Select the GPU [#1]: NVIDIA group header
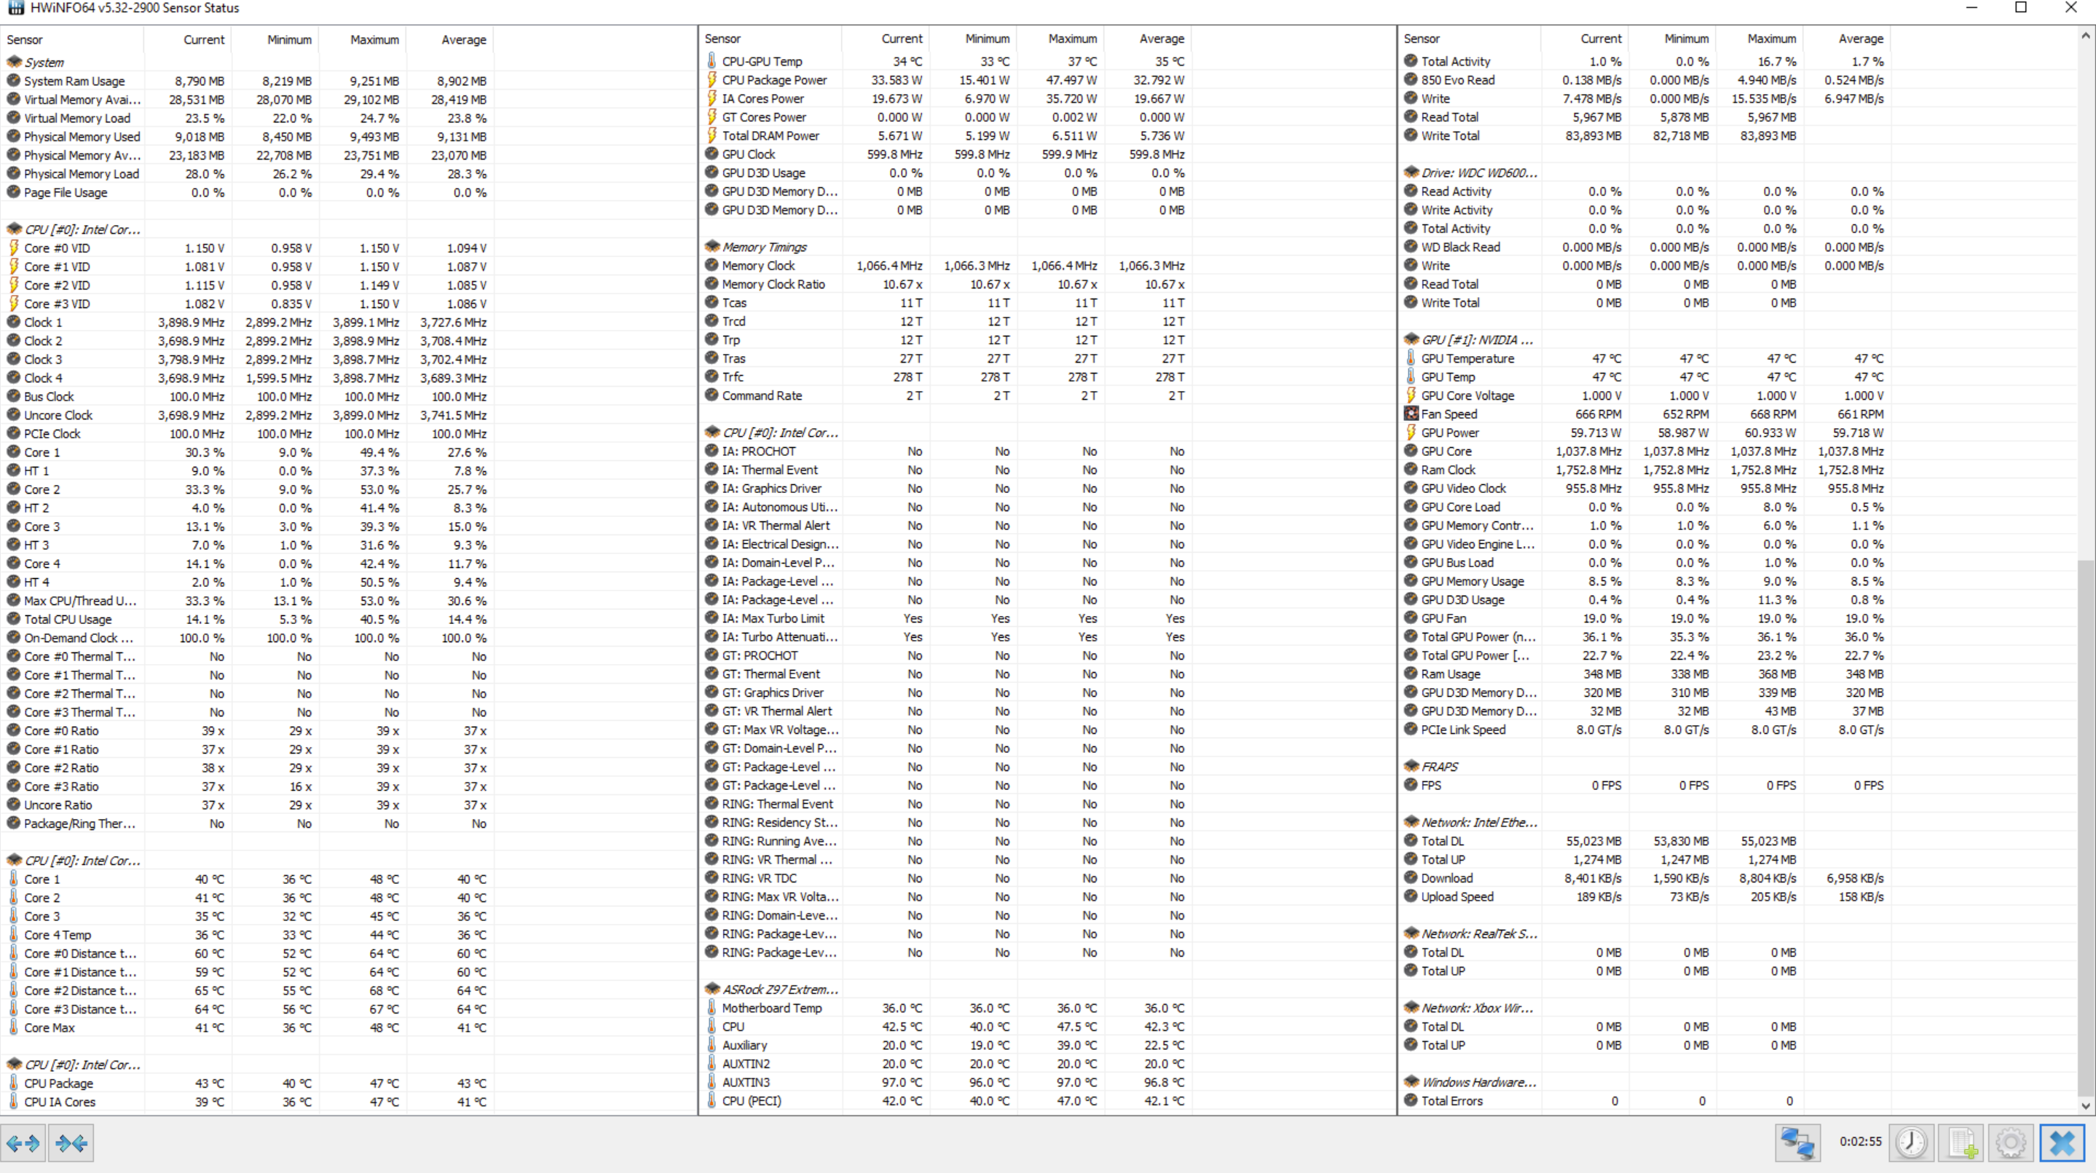 (1476, 340)
